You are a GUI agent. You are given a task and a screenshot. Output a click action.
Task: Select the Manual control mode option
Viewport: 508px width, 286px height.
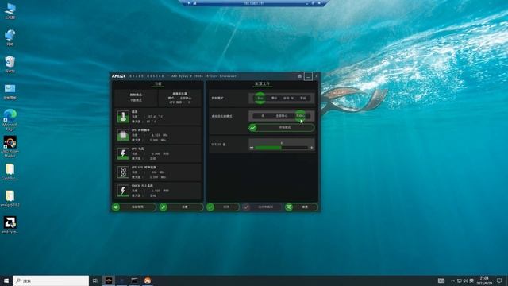pos(303,98)
